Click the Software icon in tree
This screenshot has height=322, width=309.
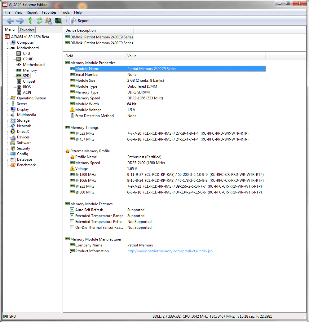(13, 142)
